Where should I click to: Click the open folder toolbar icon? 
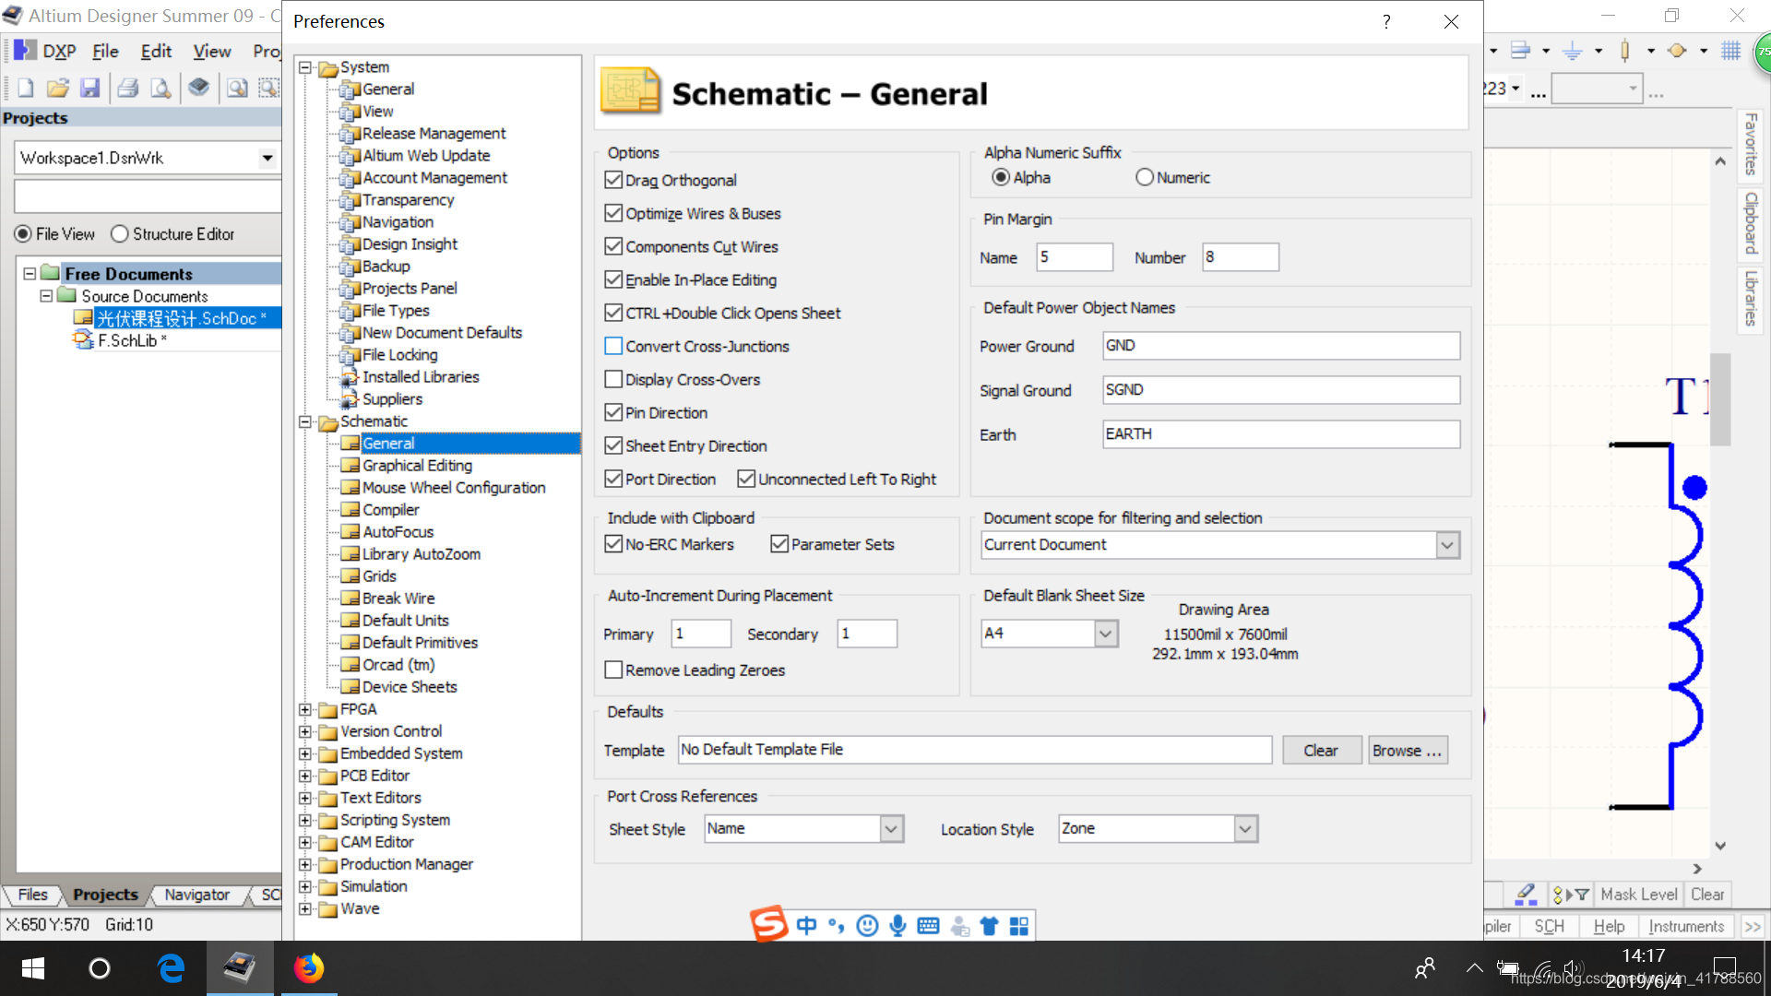click(57, 88)
